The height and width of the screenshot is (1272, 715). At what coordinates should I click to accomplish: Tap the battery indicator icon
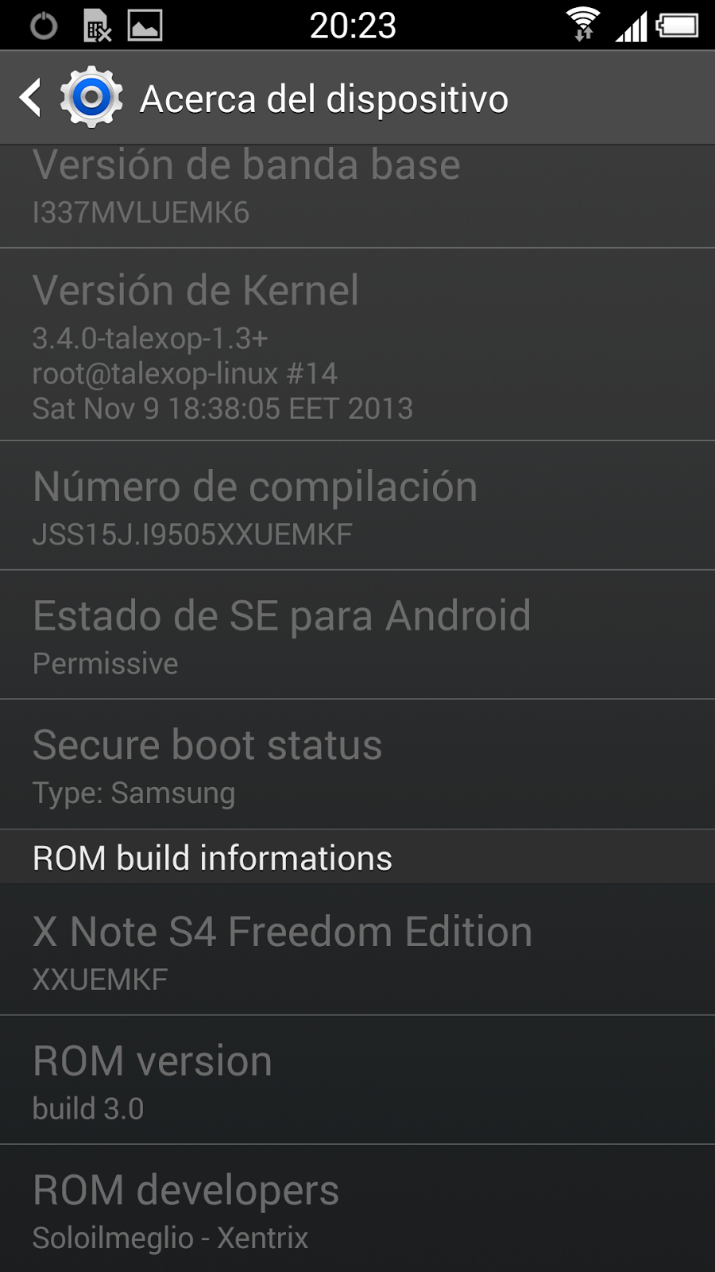coord(677,25)
